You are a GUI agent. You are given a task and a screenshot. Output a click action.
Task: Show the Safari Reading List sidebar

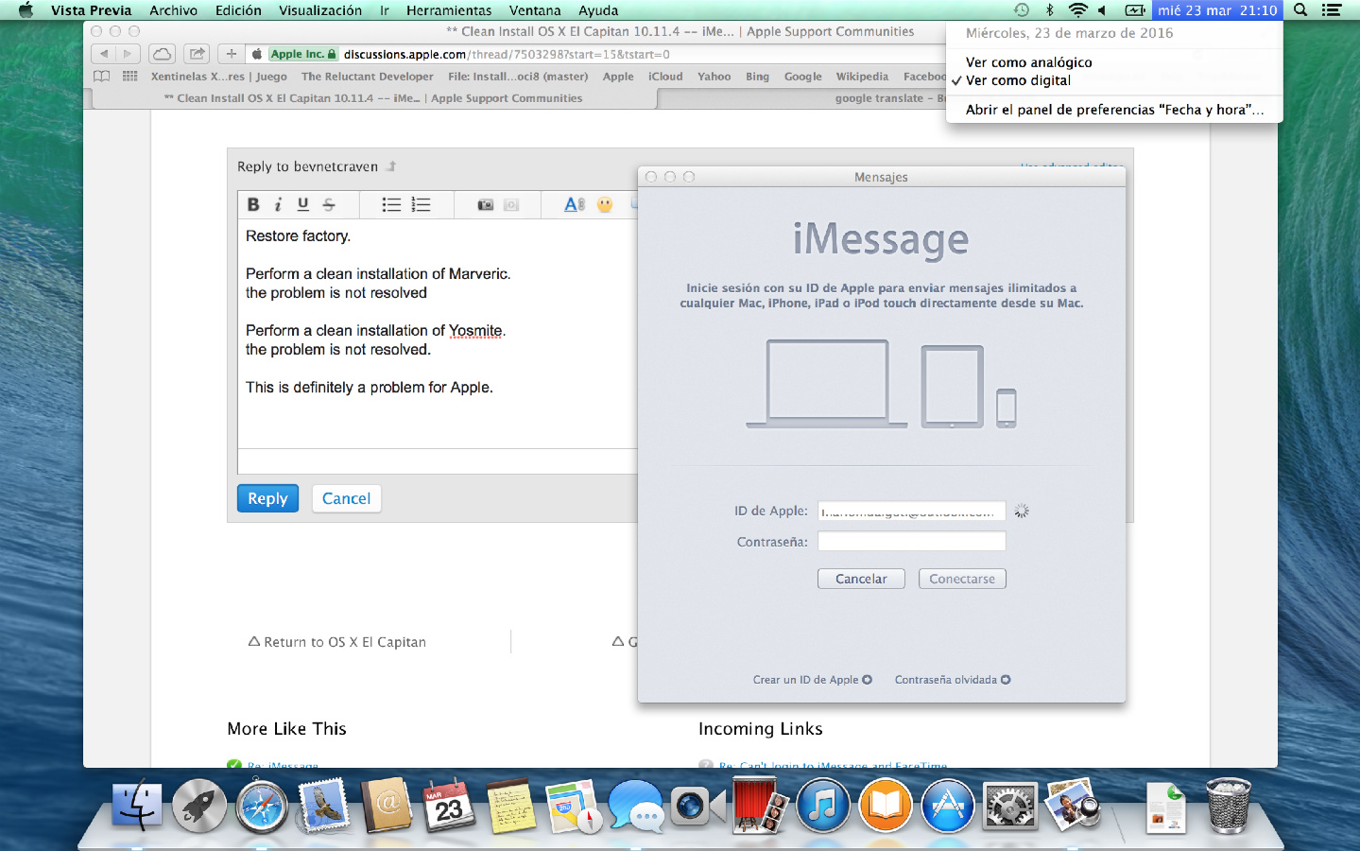101,77
